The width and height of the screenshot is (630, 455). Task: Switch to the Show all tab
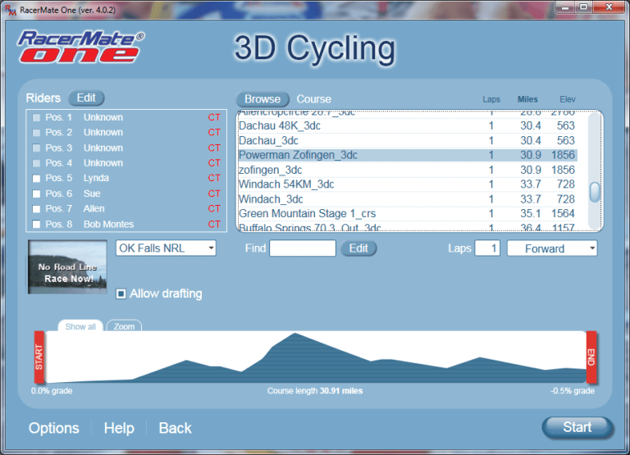[80, 326]
